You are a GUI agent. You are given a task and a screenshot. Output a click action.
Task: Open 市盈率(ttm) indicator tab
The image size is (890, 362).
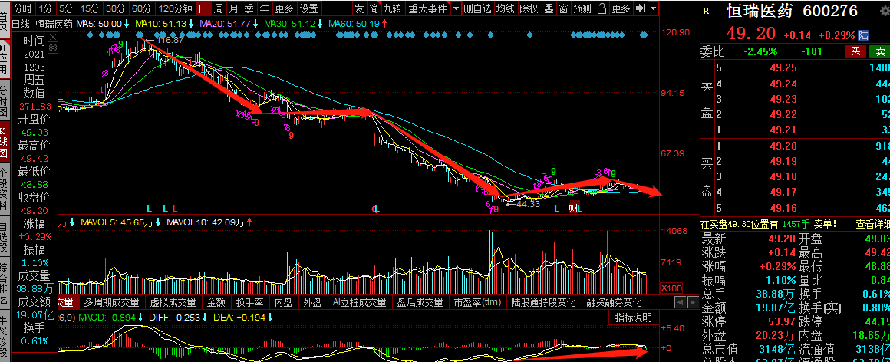click(x=477, y=302)
